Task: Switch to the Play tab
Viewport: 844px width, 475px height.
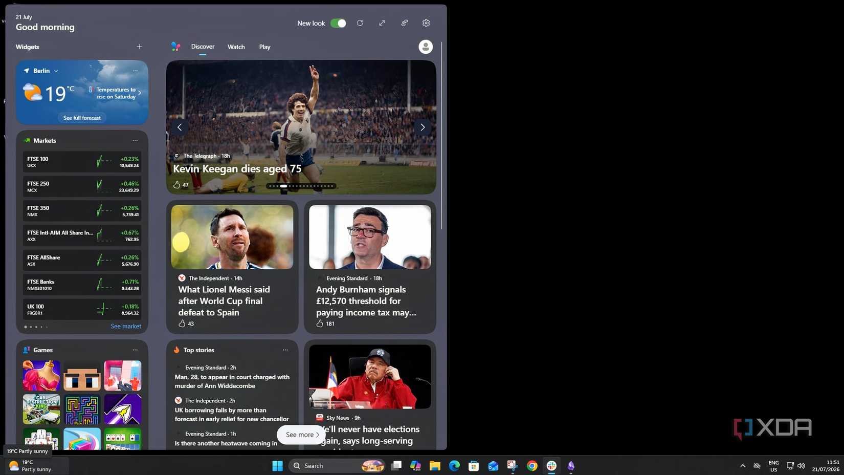Action: pyautogui.click(x=264, y=47)
